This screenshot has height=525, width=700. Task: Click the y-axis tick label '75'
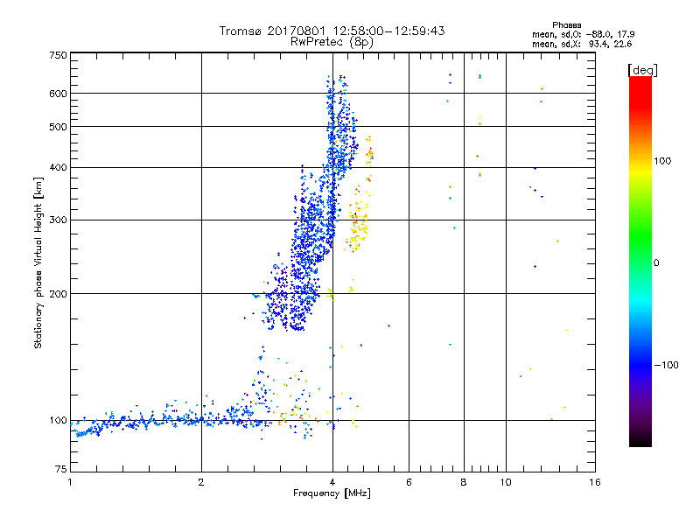(x=61, y=469)
